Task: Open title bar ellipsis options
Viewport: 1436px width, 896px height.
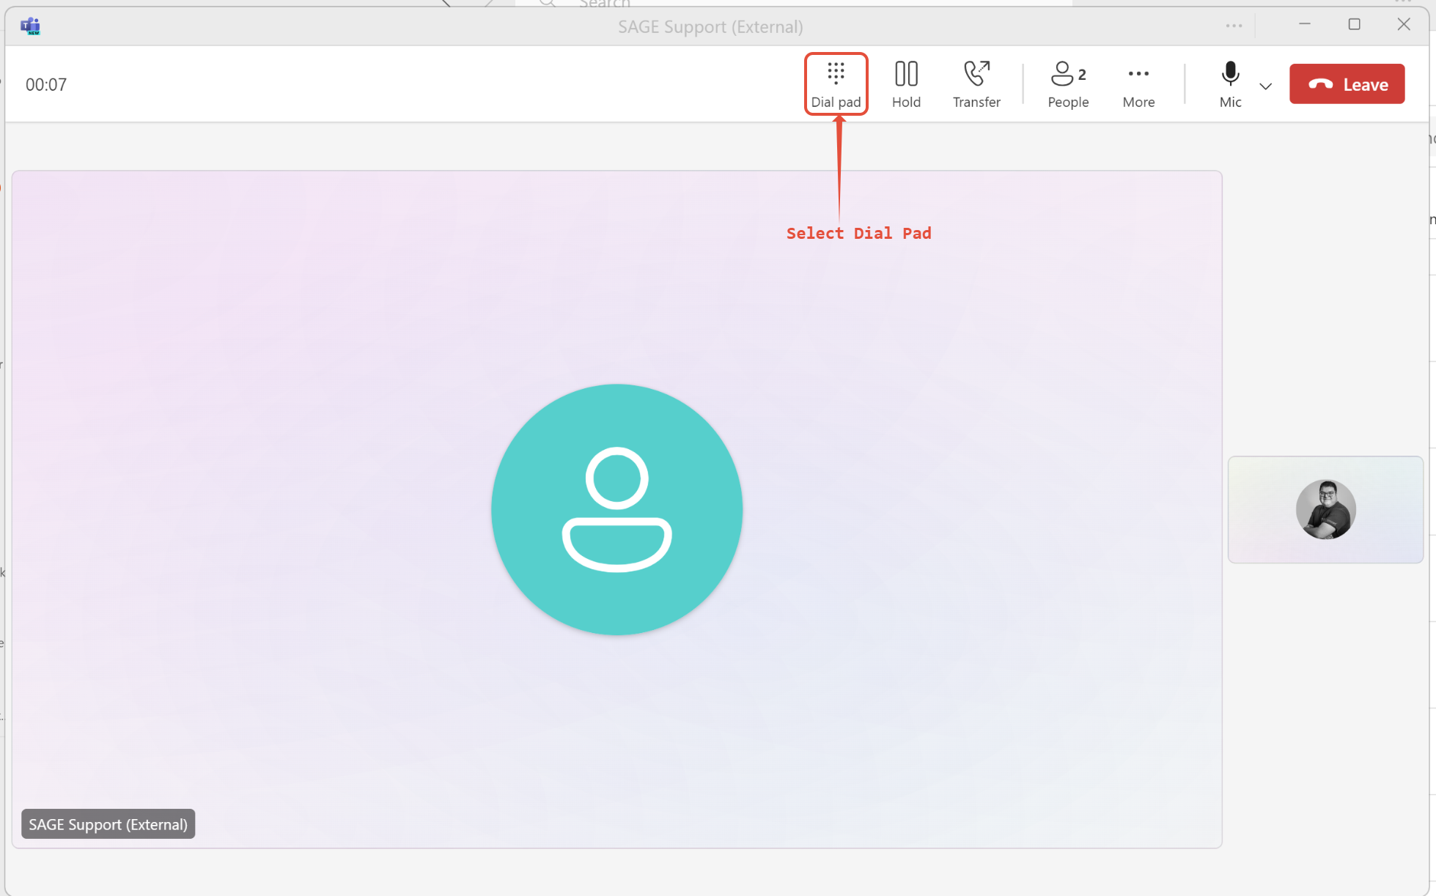Action: tap(1234, 26)
